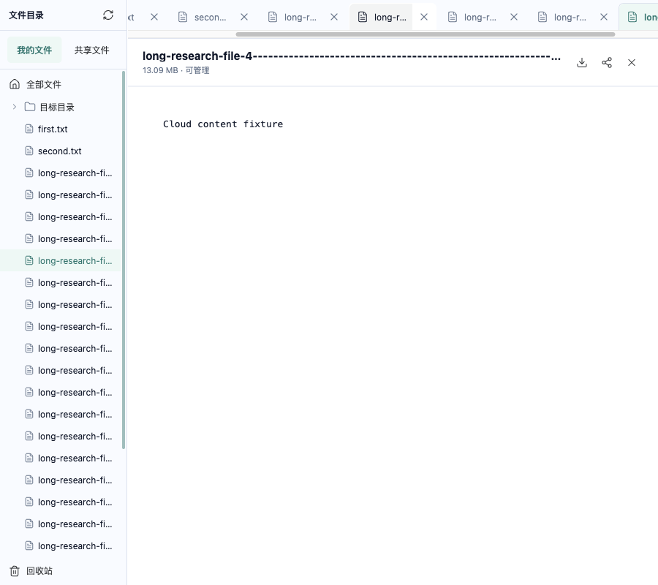Expand the 目标目录 folder chevron
658x585 pixels.
coord(15,107)
